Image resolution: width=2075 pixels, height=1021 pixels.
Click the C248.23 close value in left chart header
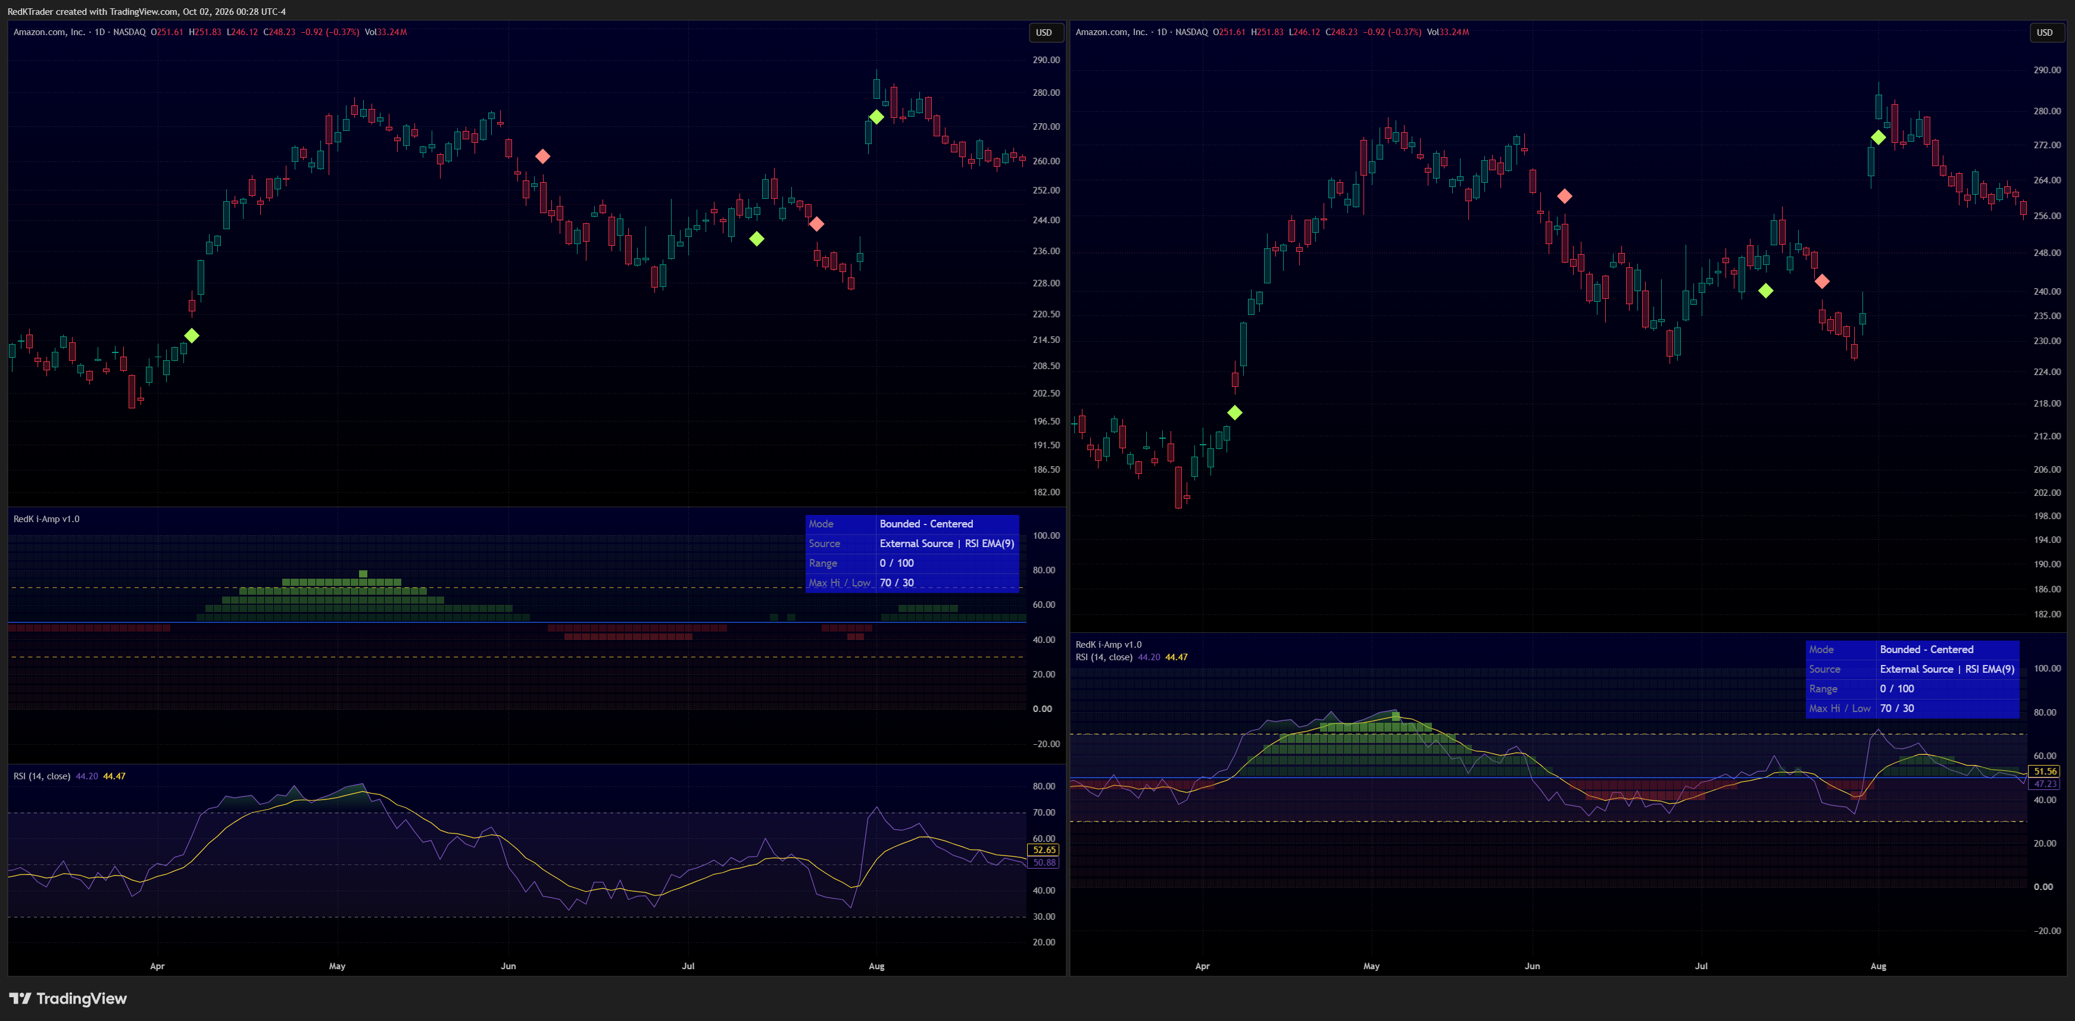279,32
